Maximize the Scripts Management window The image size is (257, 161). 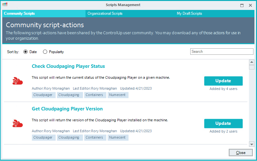click(242, 5)
